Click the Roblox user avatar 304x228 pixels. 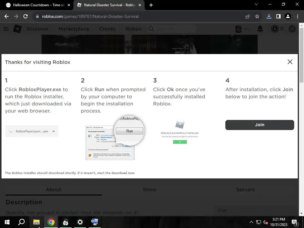(238, 29)
